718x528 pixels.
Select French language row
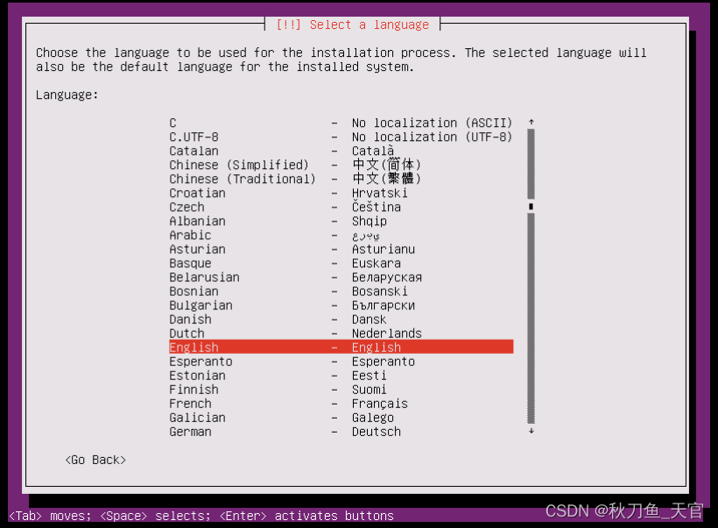click(341, 404)
